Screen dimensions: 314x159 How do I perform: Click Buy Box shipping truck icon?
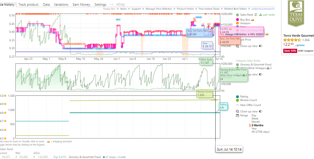253,20
